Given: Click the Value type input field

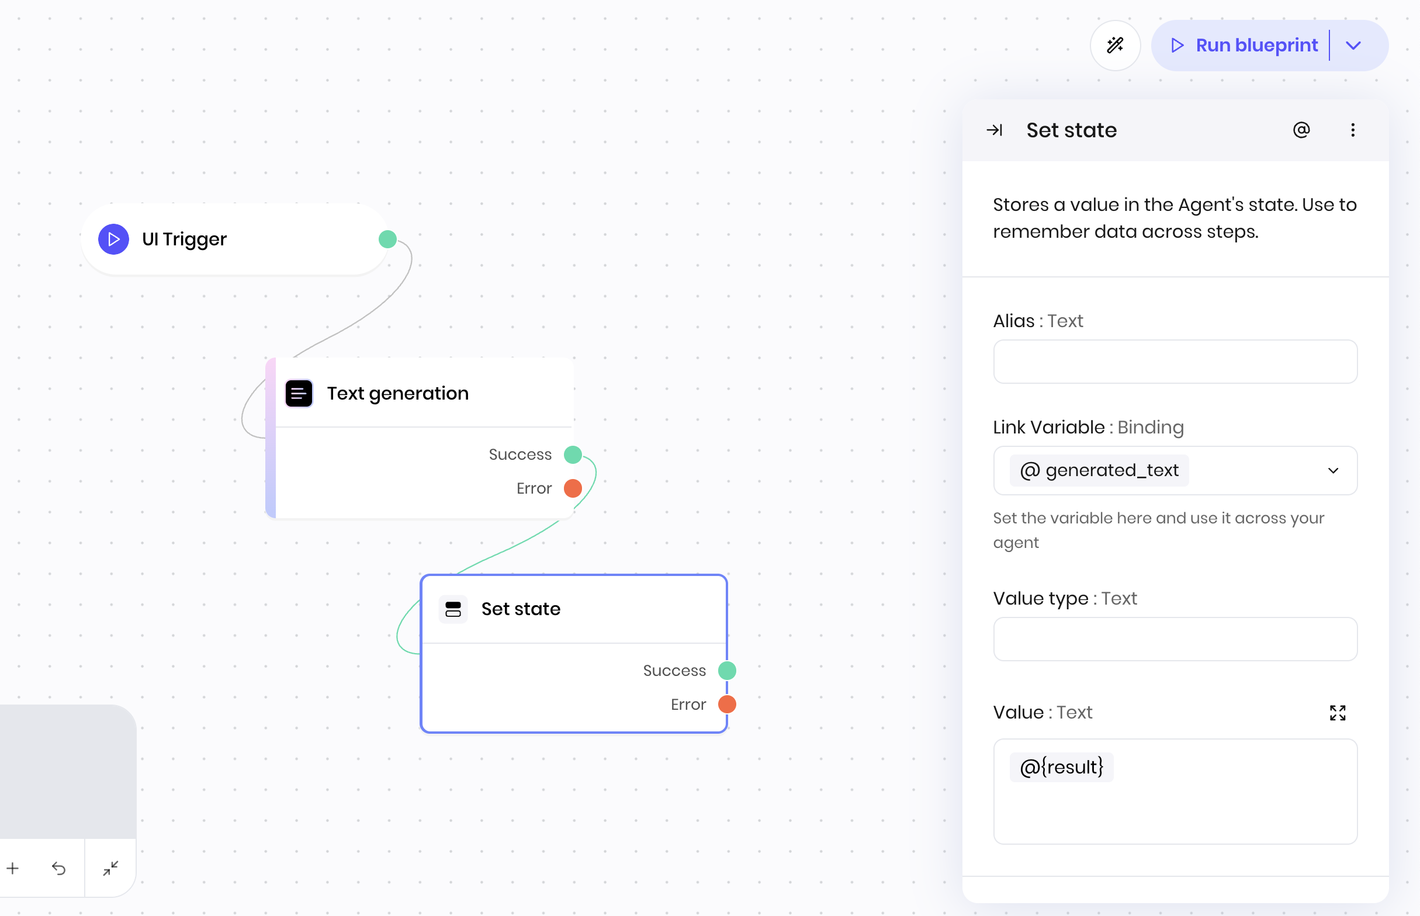Looking at the screenshot, I should [x=1175, y=639].
